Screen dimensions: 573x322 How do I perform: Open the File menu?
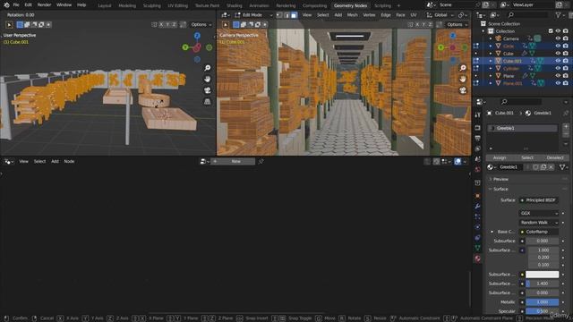[x=16, y=5]
